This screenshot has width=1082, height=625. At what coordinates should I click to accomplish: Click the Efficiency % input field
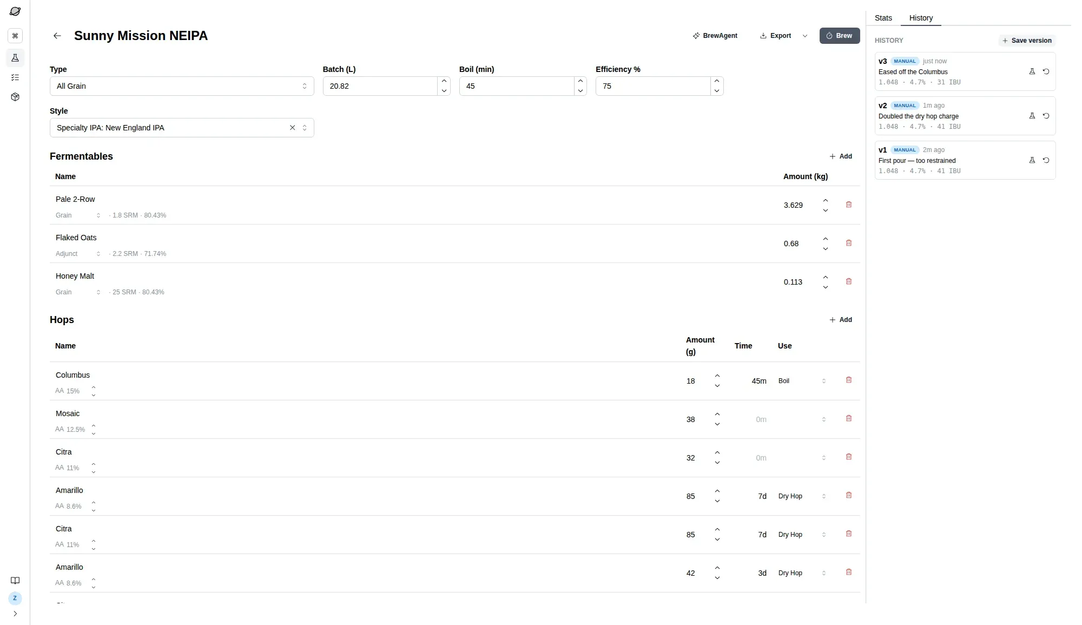point(652,86)
